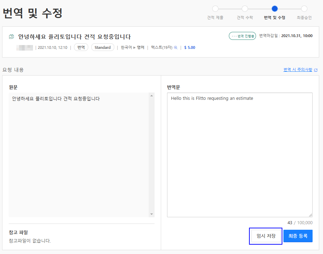323x254 pixels.
Task: Click inside the 번역문 translation text field
Action: pyautogui.click(x=240, y=155)
